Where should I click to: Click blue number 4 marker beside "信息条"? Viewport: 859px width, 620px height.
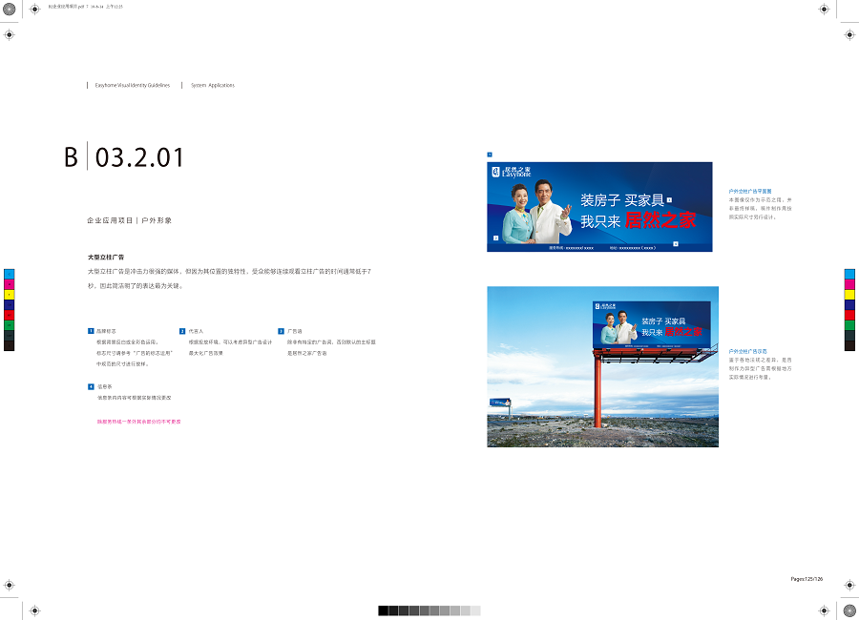[x=91, y=386]
